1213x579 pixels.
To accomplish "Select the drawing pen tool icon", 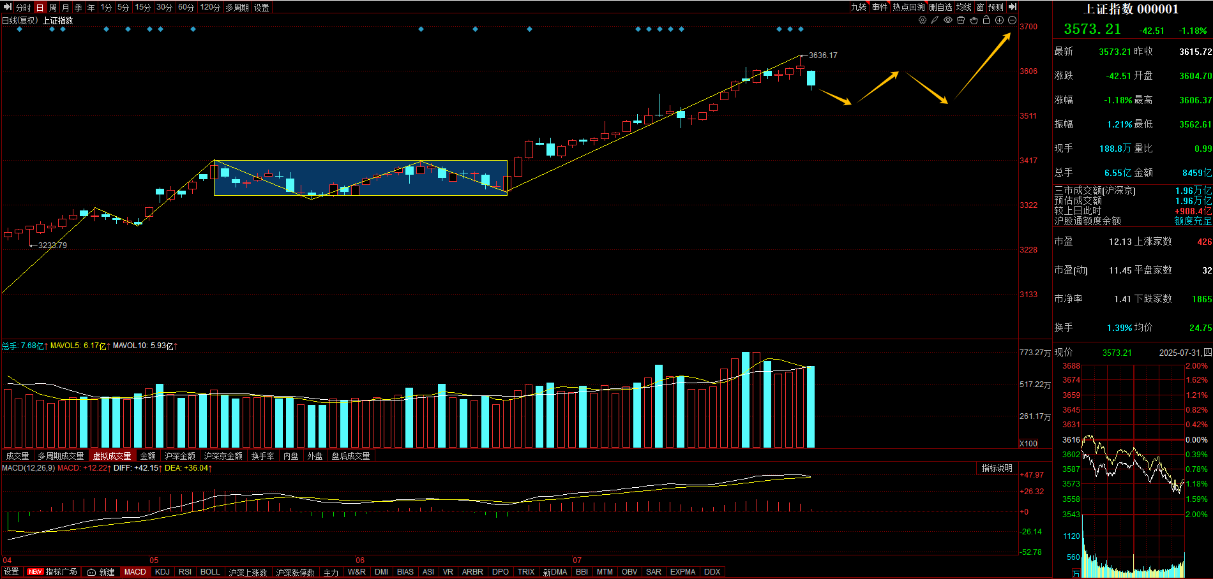I will 935,20.
